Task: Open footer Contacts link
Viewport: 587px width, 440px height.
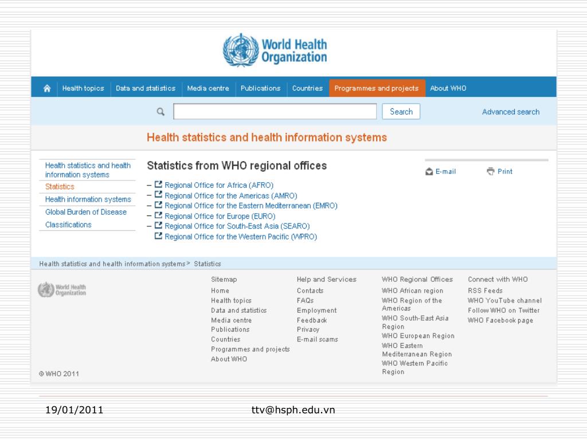Action: (310, 290)
